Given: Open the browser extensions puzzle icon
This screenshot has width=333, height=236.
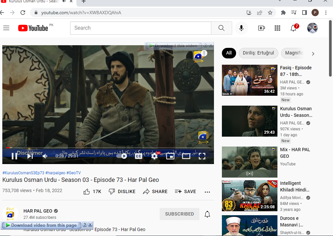Looking at the screenshot, I should 283,13.
